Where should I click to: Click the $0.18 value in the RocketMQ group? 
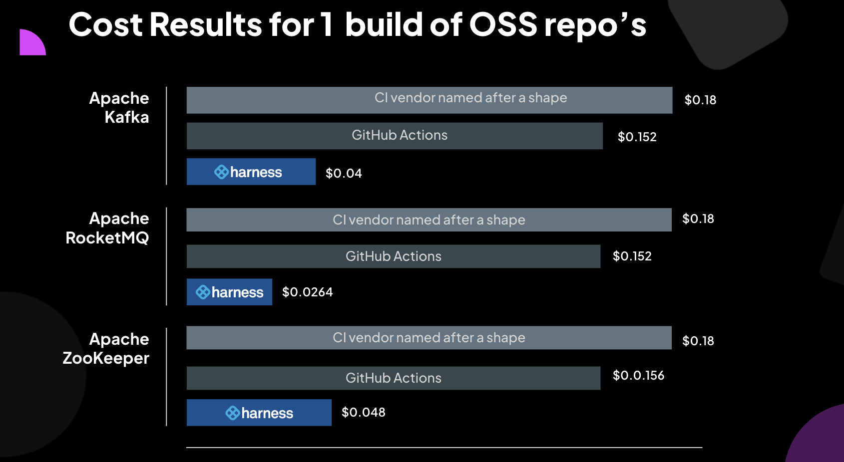click(698, 219)
